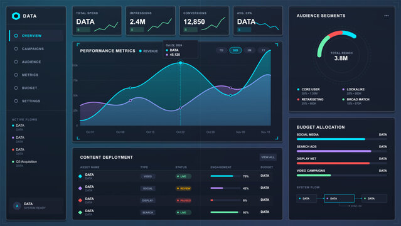This screenshot has width=401, height=226.
Task: Click the SEARCH type tag
Action: (x=147, y=212)
